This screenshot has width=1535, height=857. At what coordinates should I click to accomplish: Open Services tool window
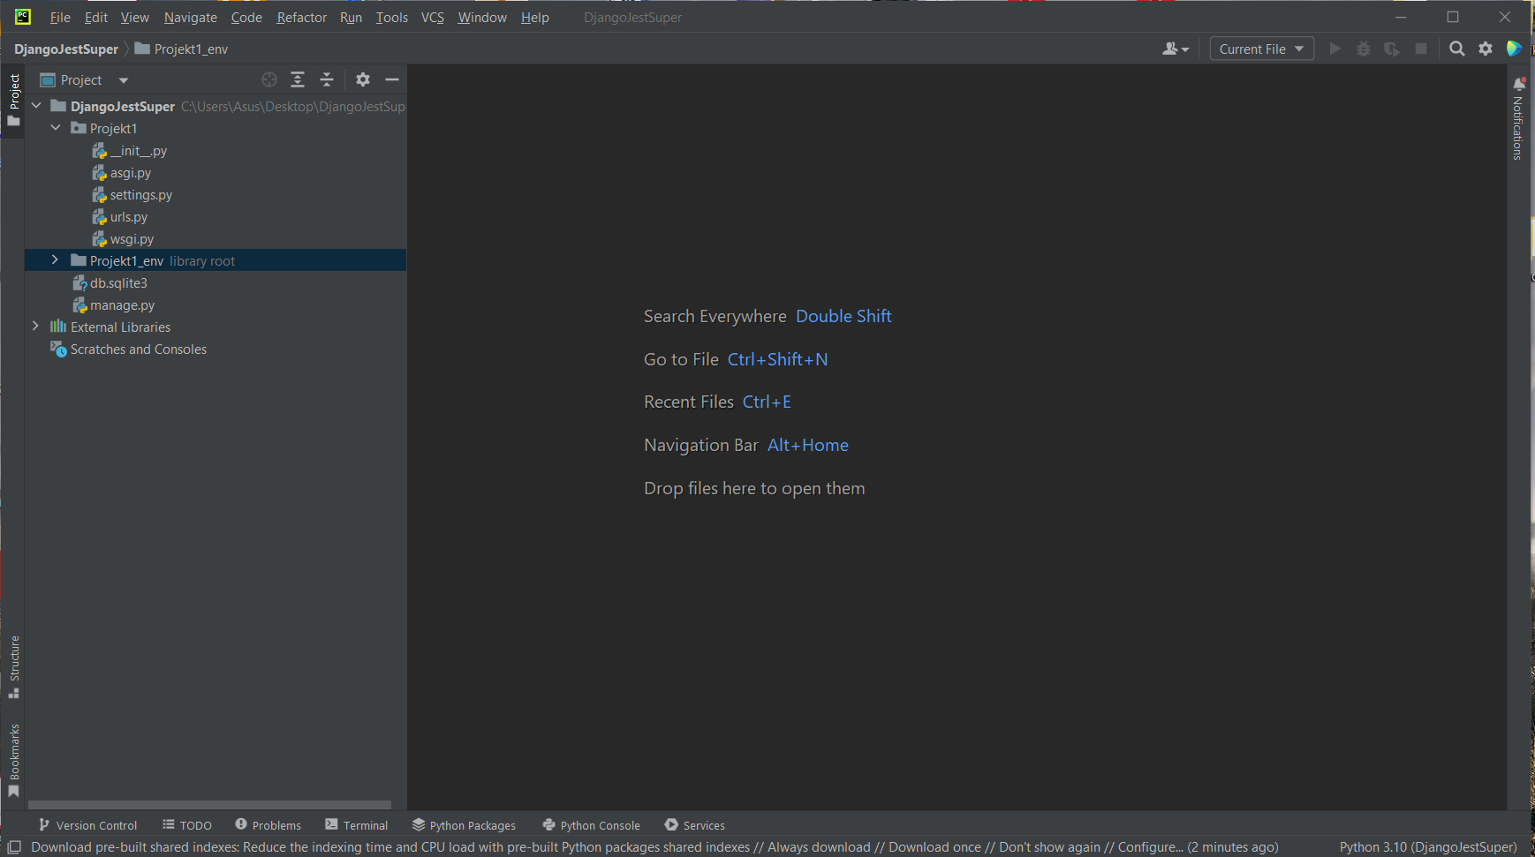(695, 825)
